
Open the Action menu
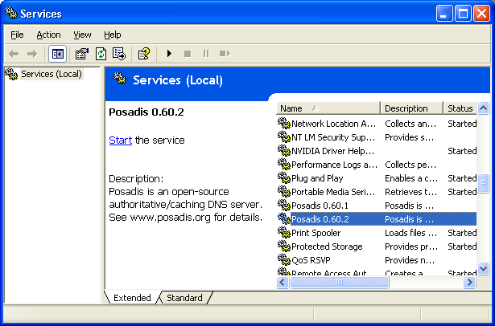pos(48,35)
